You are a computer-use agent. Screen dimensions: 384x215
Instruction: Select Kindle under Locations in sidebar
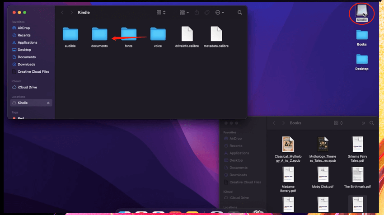click(x=31, y=103)
